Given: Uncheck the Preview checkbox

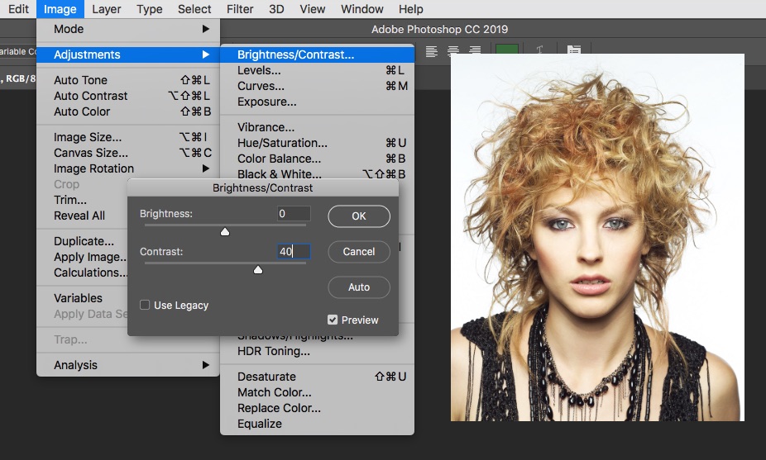Looking at the screenshot, I should [333, 320].
